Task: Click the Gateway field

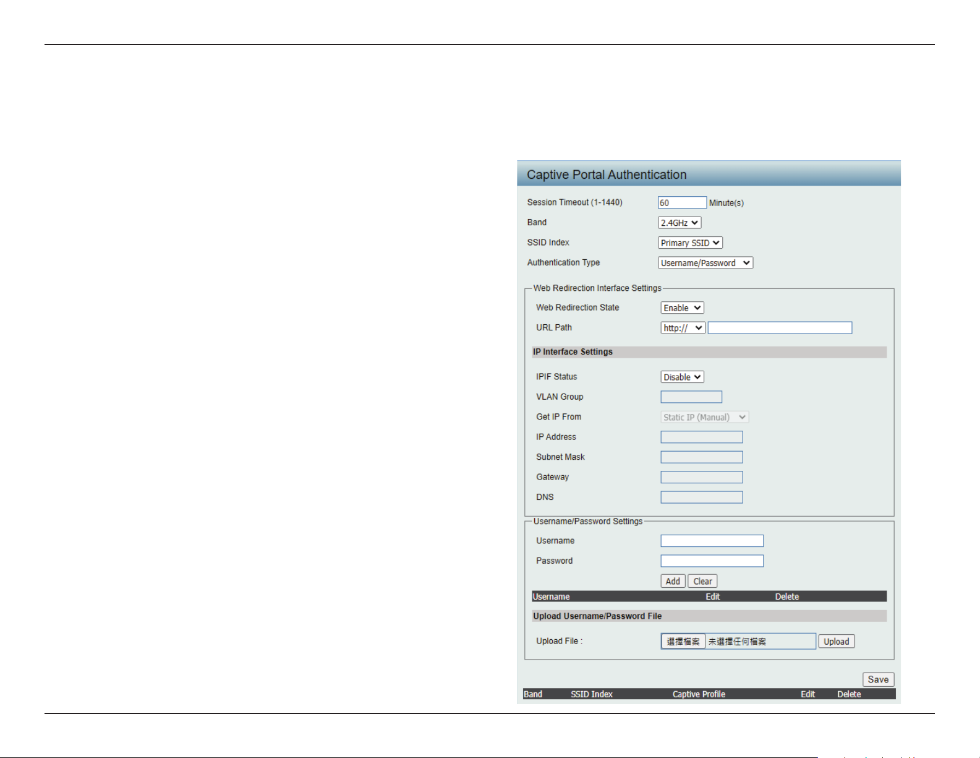Action: click(702, 478)
